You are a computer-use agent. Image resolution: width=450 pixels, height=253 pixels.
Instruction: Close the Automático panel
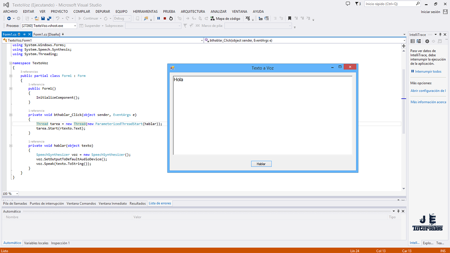(x=403, y=211)
